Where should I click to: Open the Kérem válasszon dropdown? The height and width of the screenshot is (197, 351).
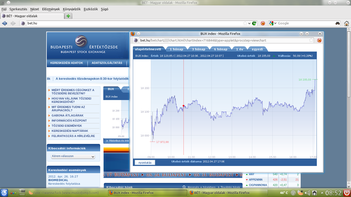[x=73, y=156]
